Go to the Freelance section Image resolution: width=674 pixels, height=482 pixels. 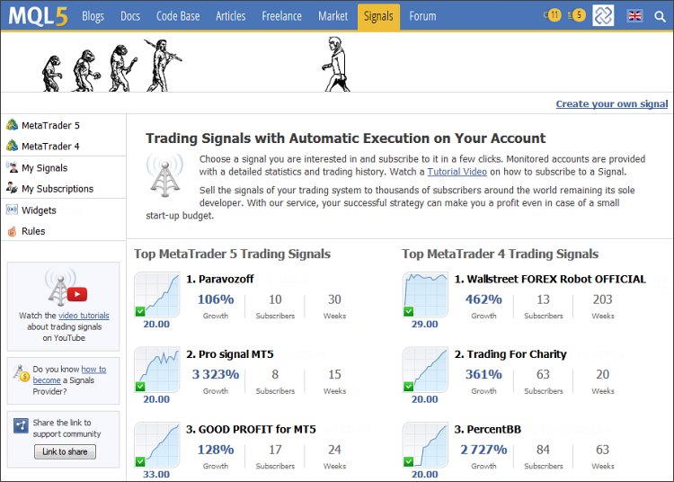click(x=282, y=16)
